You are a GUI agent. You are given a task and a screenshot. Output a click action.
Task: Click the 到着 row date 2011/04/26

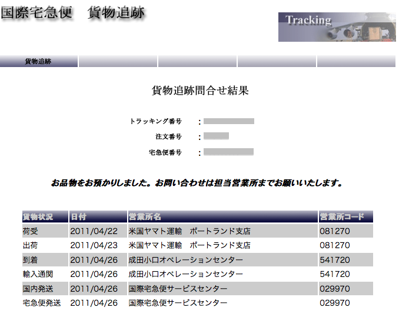click(94, 260)
